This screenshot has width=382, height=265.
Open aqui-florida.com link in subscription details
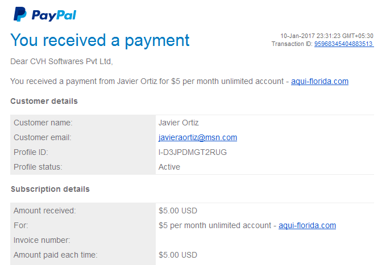click(x=307, y=225)
